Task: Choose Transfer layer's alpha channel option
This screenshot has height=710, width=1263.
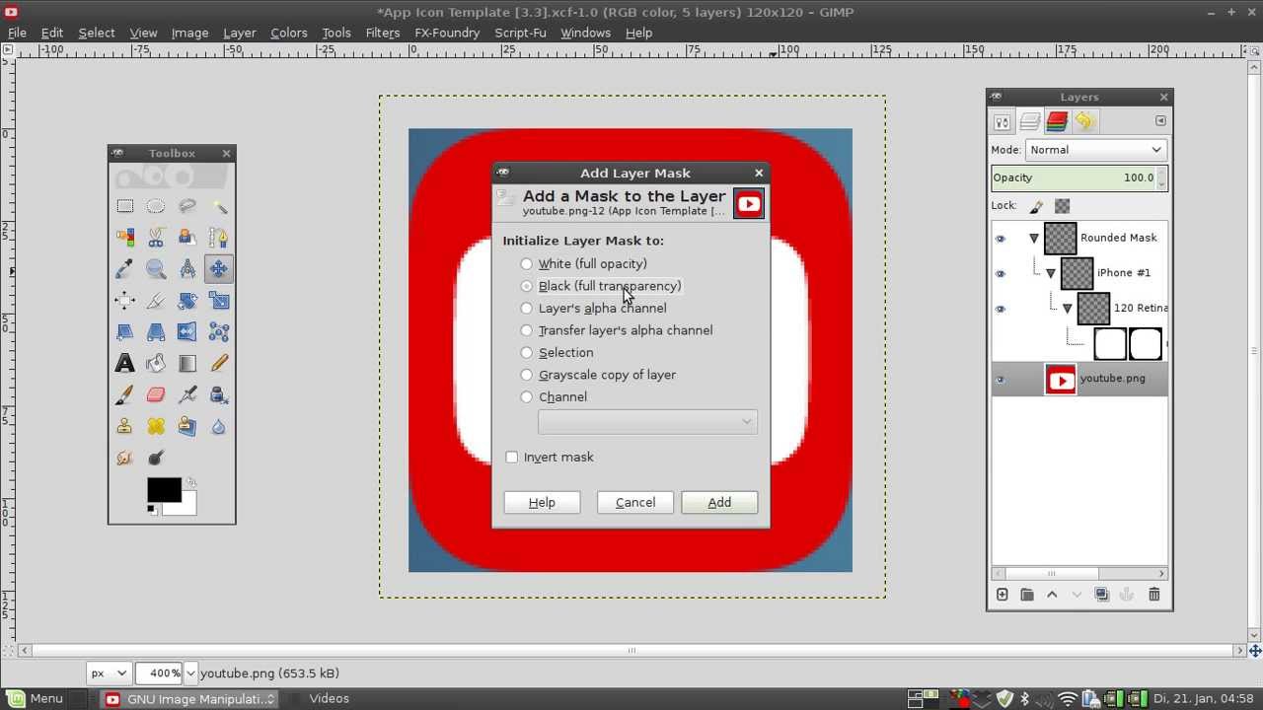Action: pyautogui.click(x=616, y=330)
